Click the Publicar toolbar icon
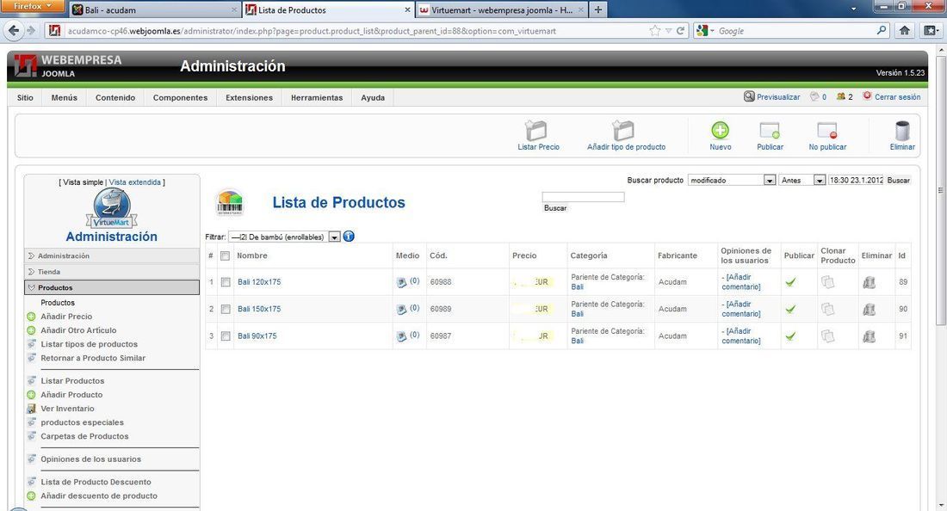 tap(770, 130)
